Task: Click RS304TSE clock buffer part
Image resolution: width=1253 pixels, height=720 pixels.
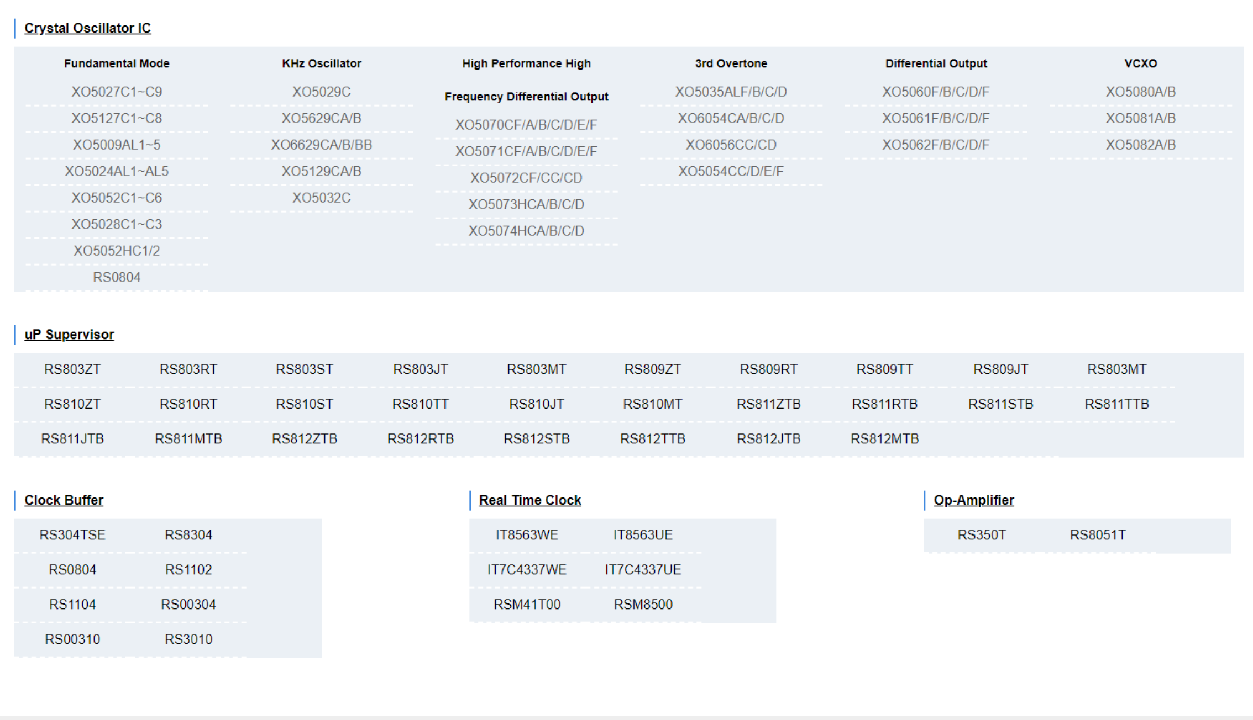Action: coord(72,535)
